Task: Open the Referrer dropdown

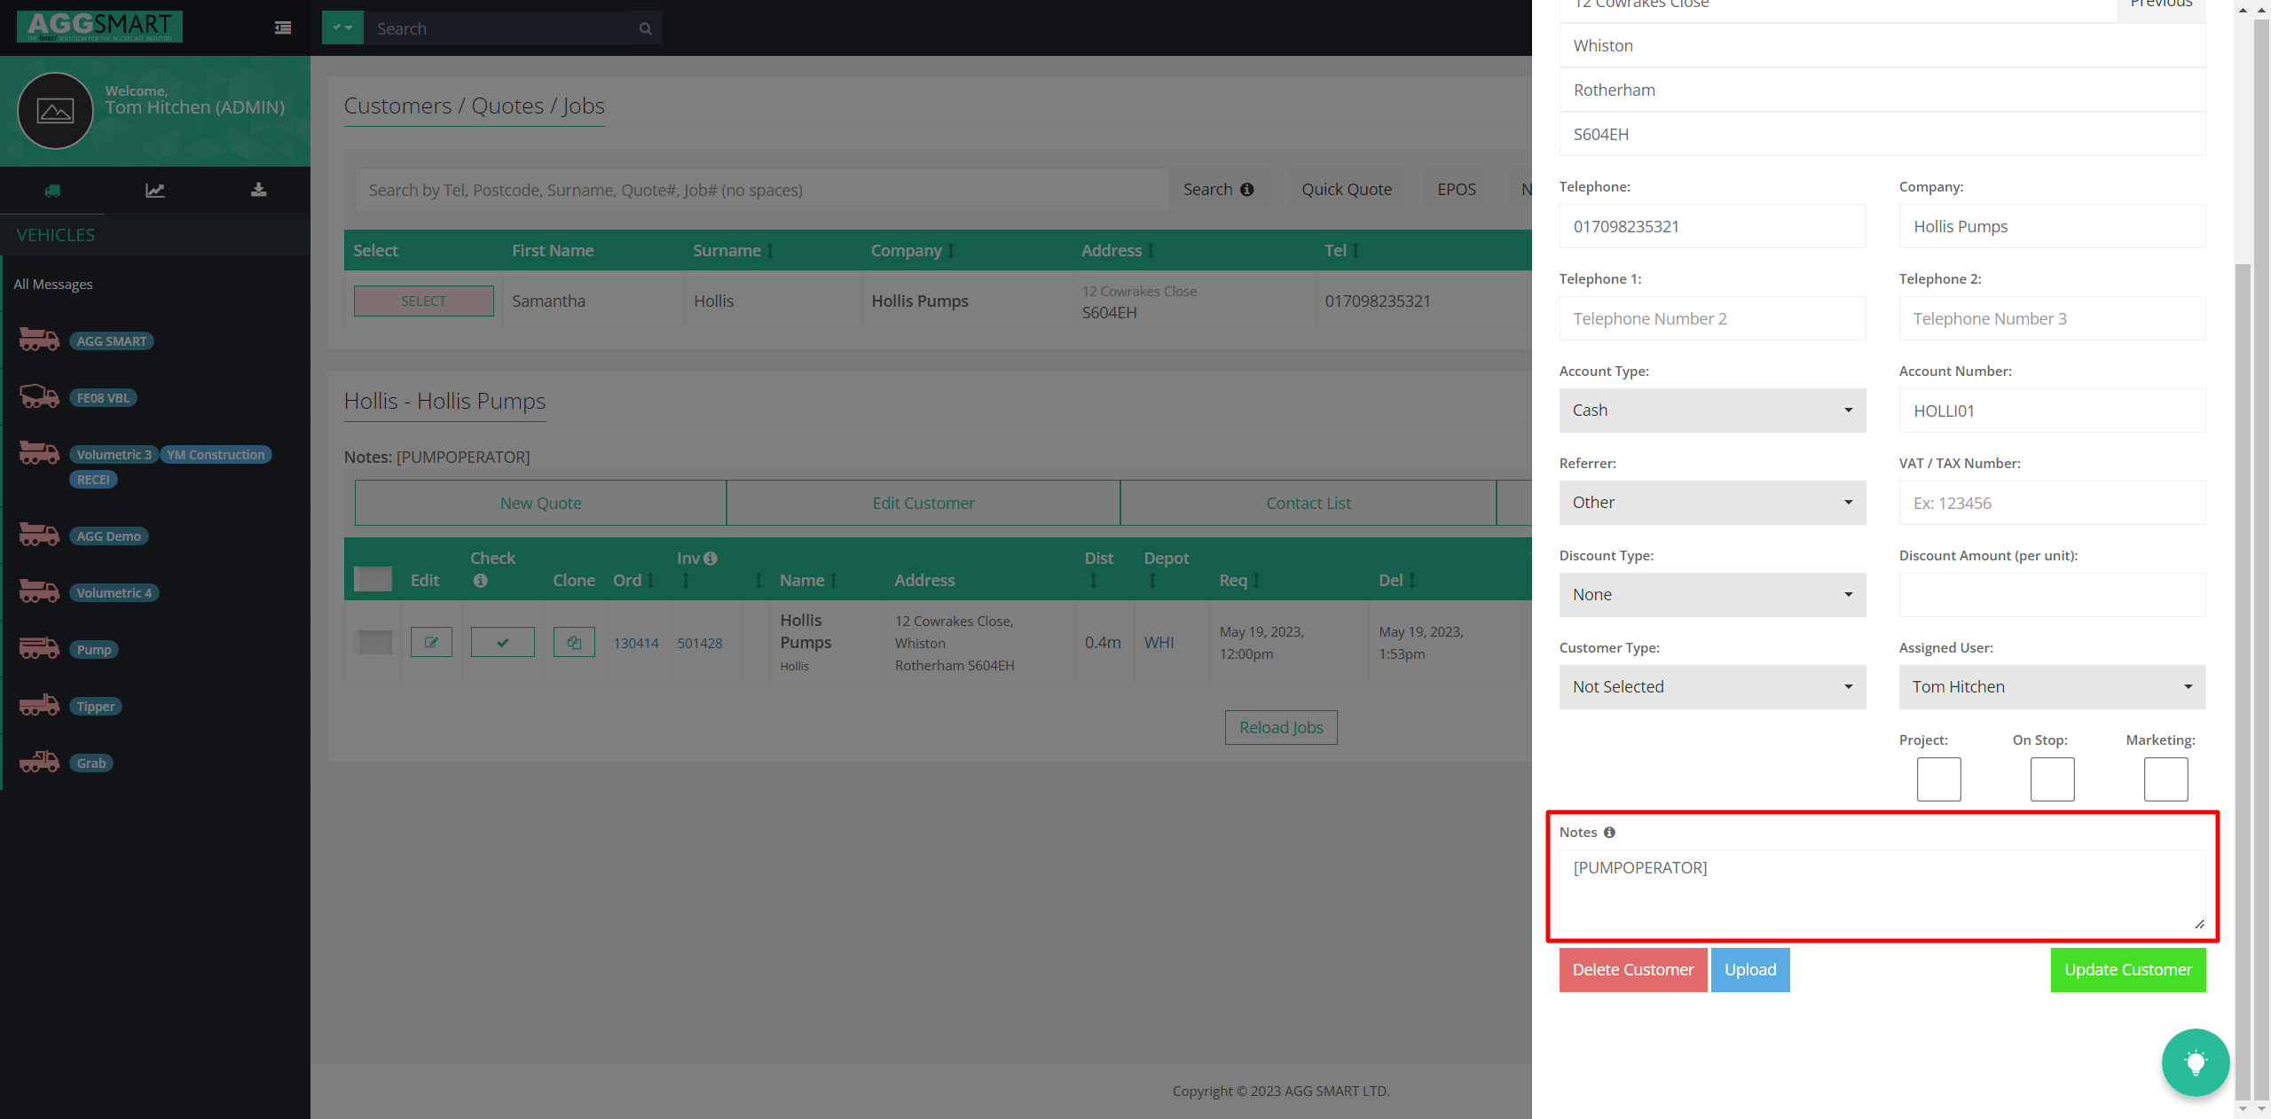Action: [1712, 503]
